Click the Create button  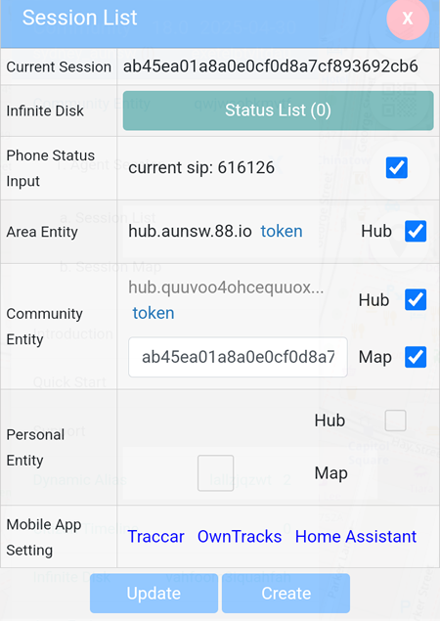tap(286, 594)
